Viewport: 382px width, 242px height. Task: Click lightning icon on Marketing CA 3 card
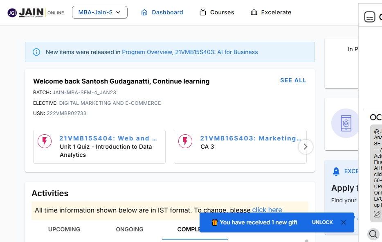(185, 141)
